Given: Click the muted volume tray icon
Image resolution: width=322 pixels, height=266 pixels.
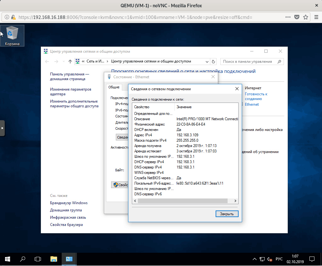Looking at the screenshot, I should point(270,259).
